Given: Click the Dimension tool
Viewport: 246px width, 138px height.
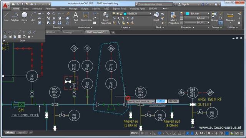Looking at the screenshot, I should point(86,16).
